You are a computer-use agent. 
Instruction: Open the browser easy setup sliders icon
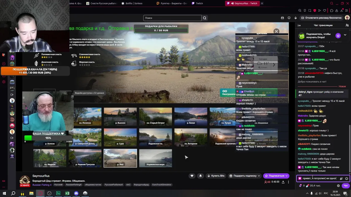(x=347, y=11)
